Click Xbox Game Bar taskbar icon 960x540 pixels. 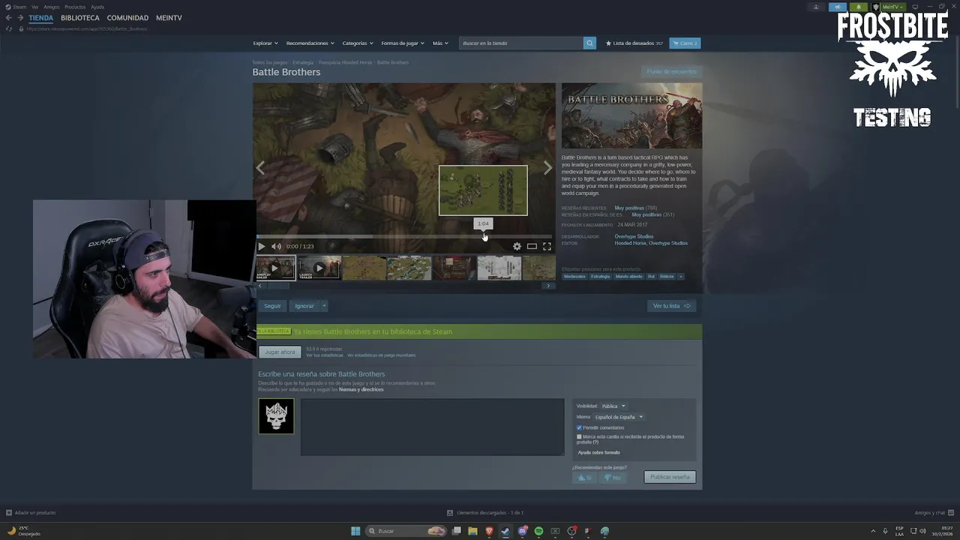pyautogui.click(x=555, y=531)
